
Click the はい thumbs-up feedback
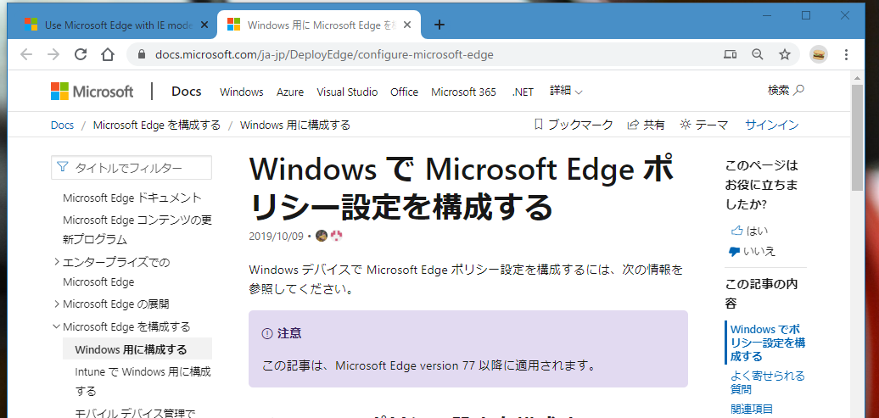[x=749, y=231]
